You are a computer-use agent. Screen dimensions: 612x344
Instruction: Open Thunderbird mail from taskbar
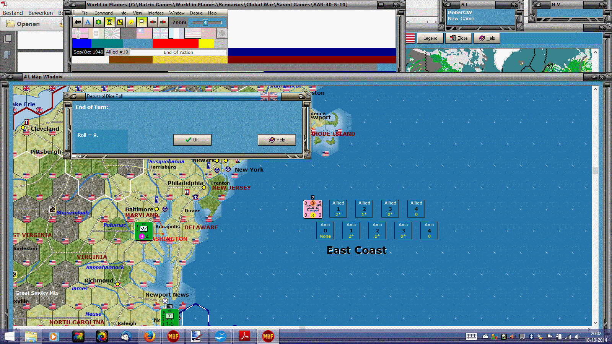point(126,336)
